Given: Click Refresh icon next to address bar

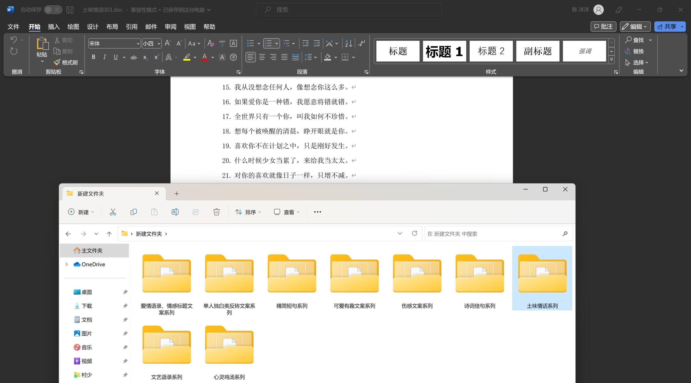Looking at the screenshot, I should pyautogui.click(x=415, y=233).
